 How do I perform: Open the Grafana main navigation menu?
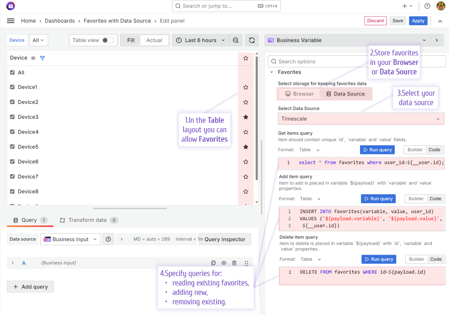click(x=11, y=21)
